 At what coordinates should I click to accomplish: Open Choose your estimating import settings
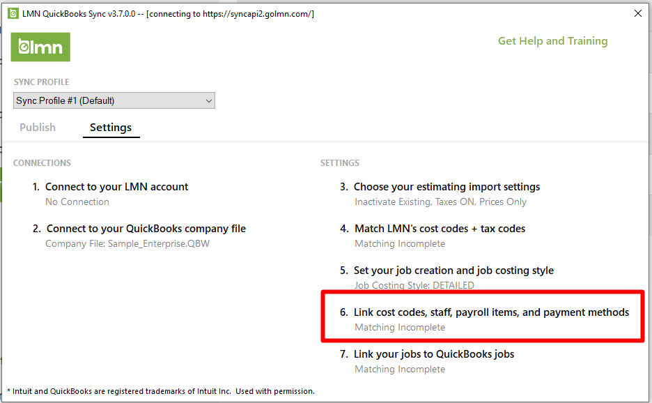(447, 187)
